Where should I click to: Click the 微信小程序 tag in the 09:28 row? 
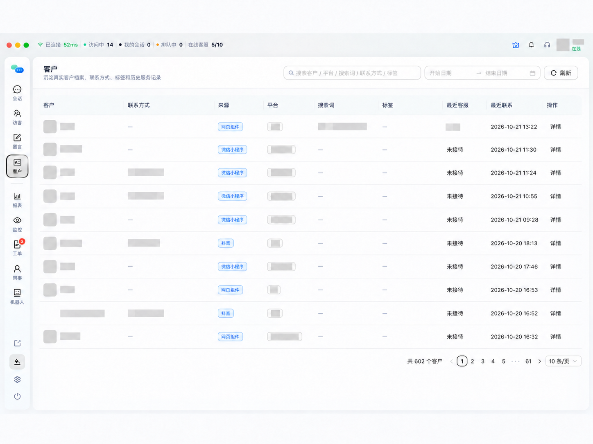click(232, 220)
